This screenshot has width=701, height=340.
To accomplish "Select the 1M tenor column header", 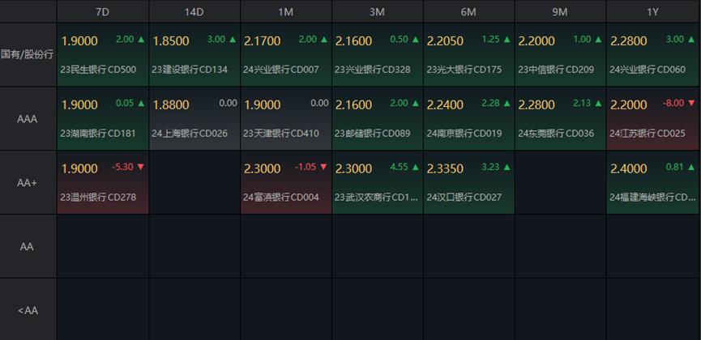I will pos(286,12).
